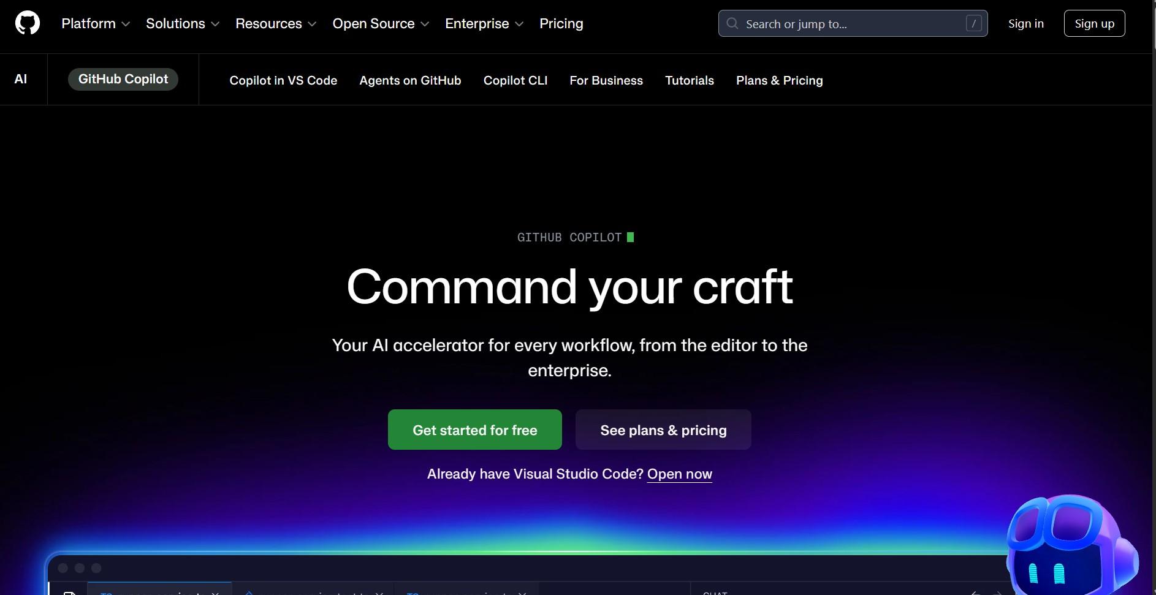
Task: Switch to the Tutorials nav item
Action: pyautogui.click(x=689, y=80)
